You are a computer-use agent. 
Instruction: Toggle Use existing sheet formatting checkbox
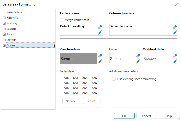click(114, 79)
